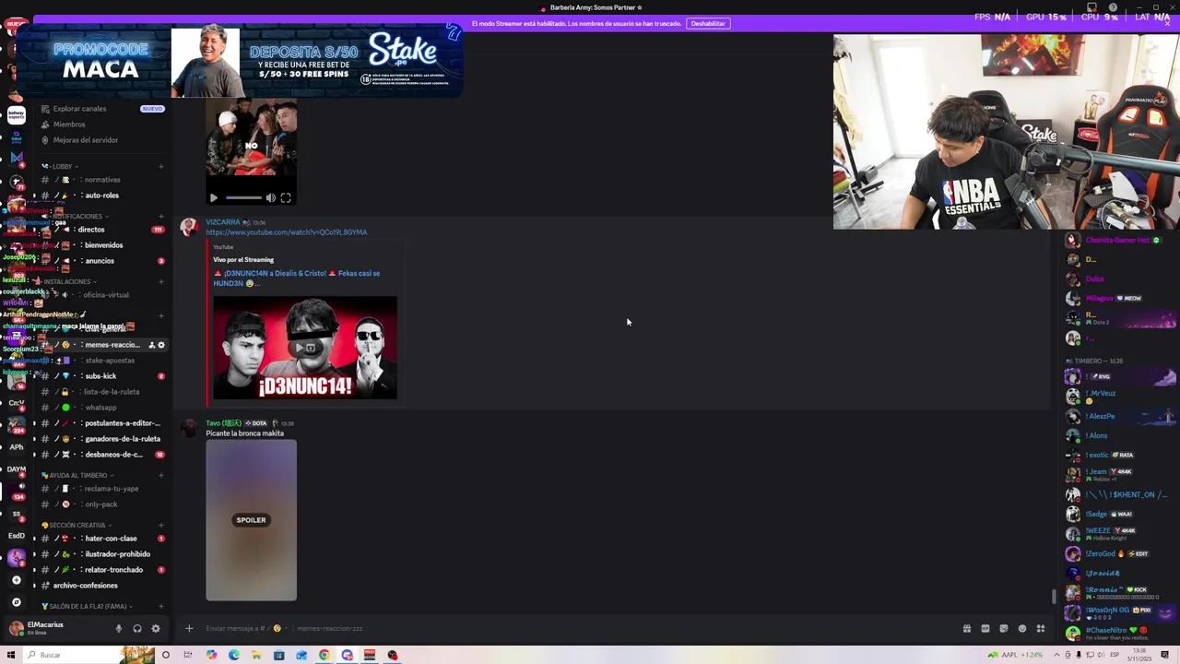The image size is (1180, 664).
Task: Play the ¡D3NUNC14! YouTube embed thumbnail
Action: [x=305, y=348]
